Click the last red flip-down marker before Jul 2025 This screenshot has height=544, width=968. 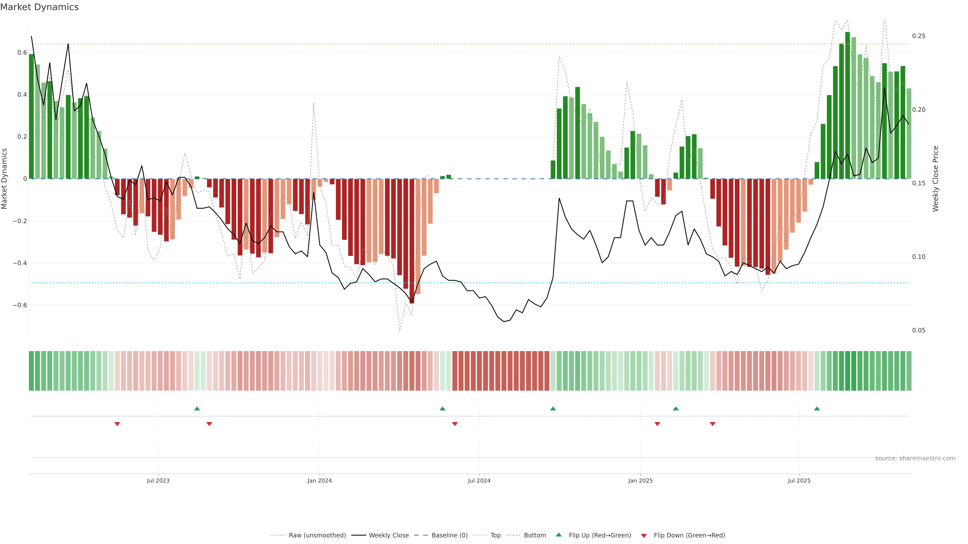(712, 424)
